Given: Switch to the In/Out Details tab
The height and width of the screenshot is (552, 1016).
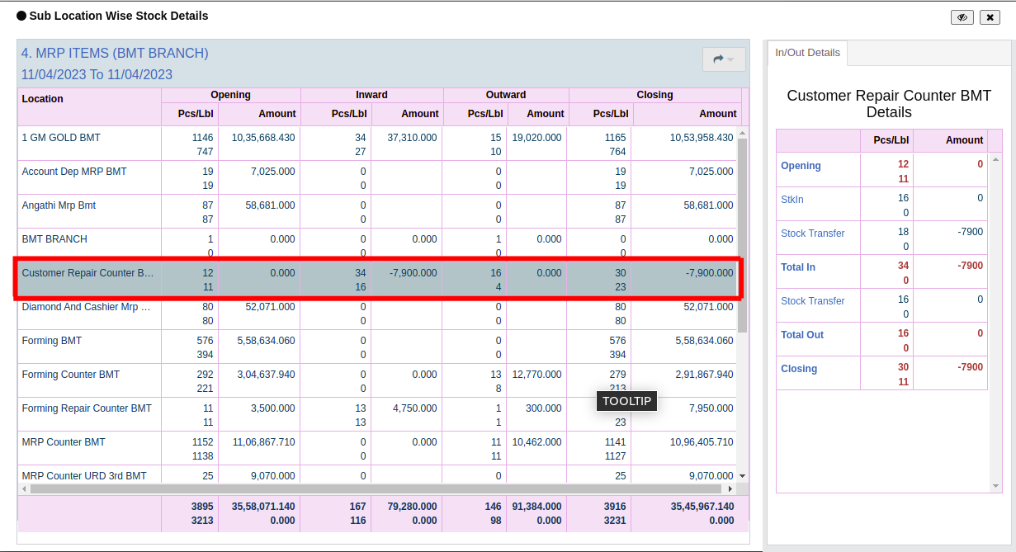Looking at the screenshot, I should click(x=807, y=53).
